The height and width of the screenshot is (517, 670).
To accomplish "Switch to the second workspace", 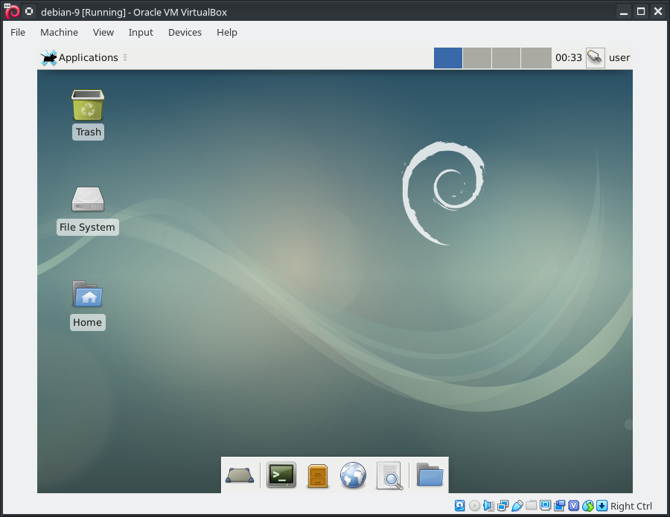I will tap(477, 58).
